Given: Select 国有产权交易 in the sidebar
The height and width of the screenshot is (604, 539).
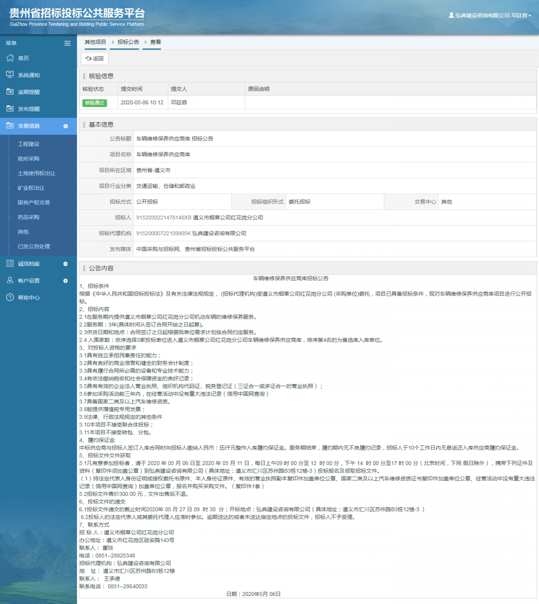Looking at the screenshot, I should click(x=34, y=203).
